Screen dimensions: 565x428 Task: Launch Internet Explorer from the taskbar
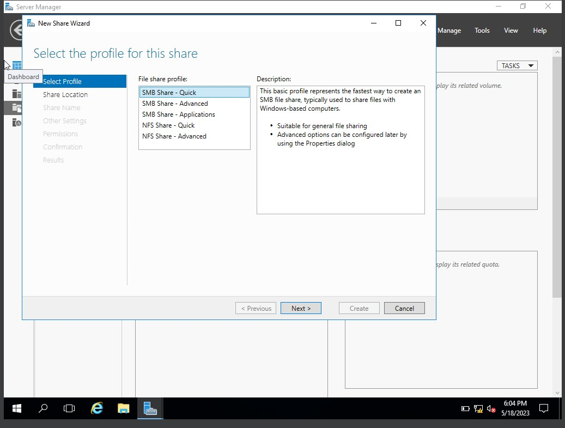[x=96, y=408]
